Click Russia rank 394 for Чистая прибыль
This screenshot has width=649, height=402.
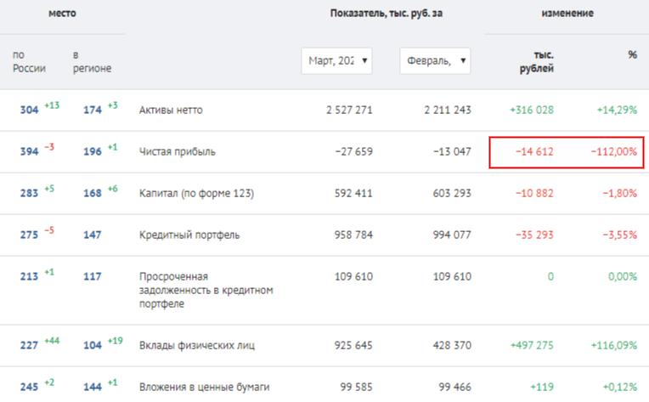point(30,151)
